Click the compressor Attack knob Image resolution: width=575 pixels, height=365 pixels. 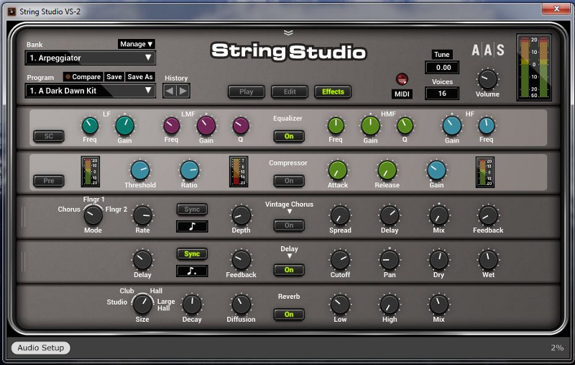(x=338, y=171)
